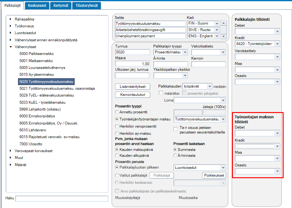Viewport: 292px width, 208px height.
Task: Click the Poikkeukset button
Action: (x=214, y=175)
